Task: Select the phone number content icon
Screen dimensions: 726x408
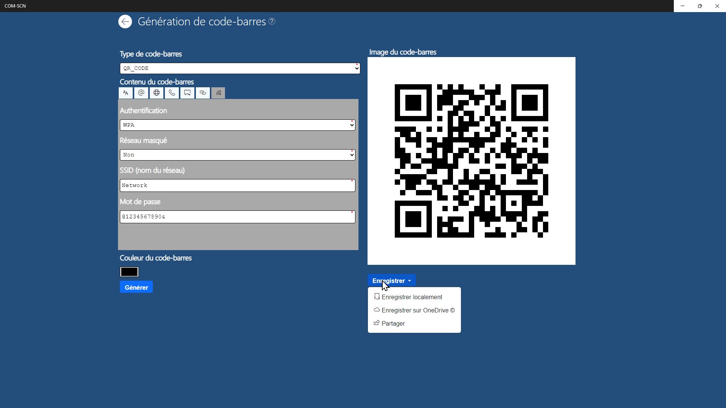Action: [x=172, y=93]
